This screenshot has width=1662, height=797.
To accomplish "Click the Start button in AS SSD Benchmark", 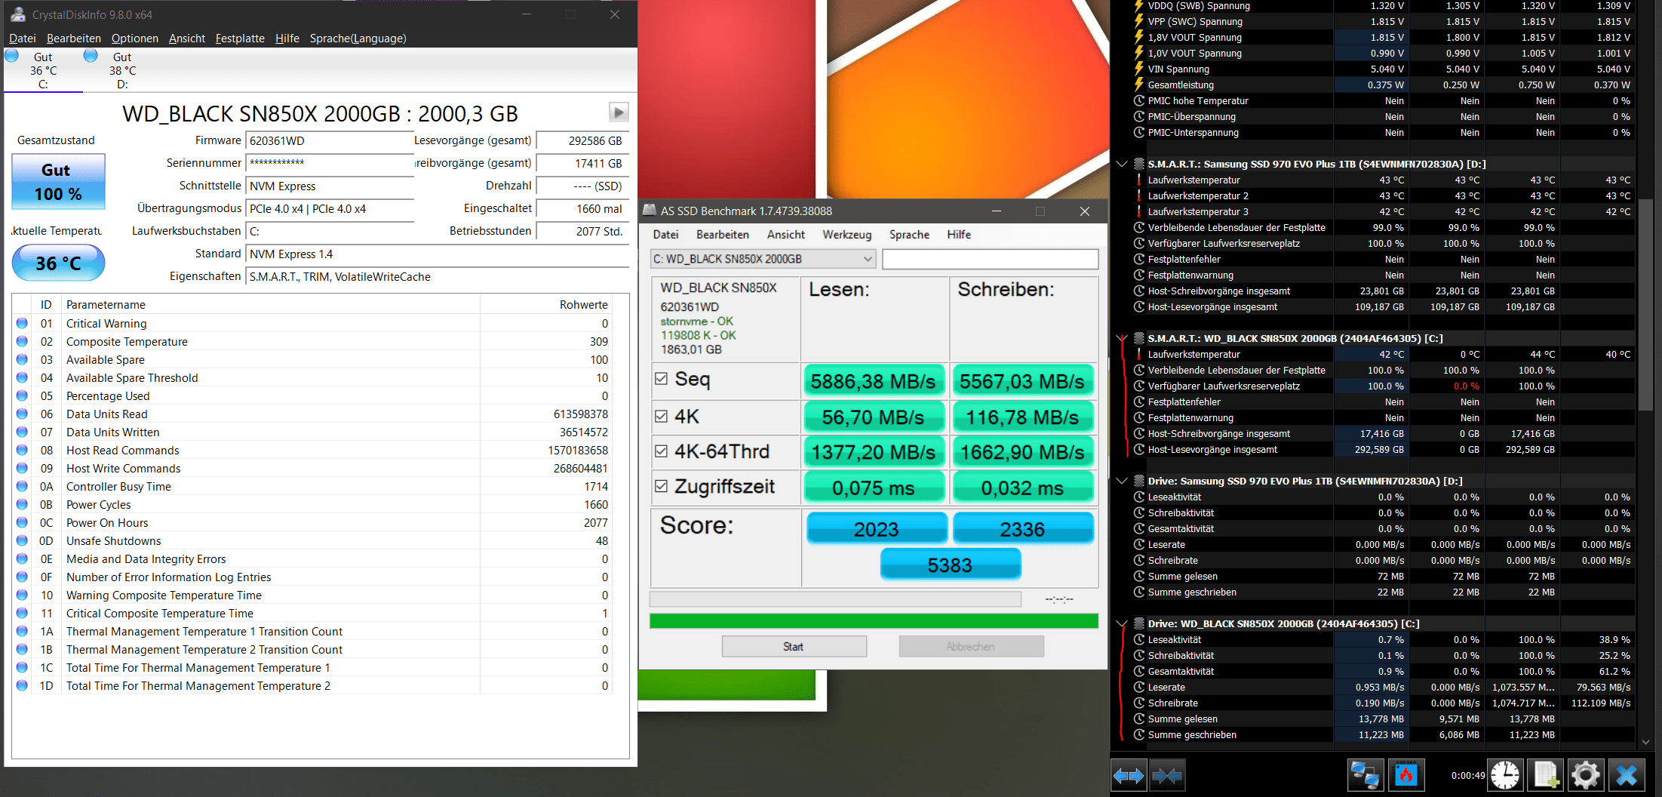I will tap(794, 647).
